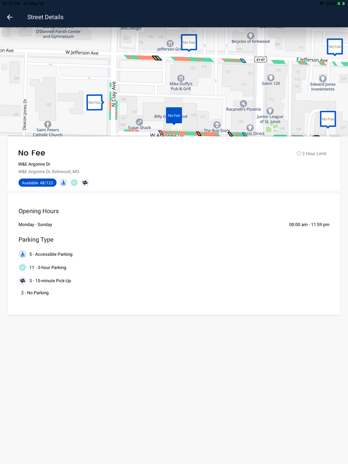This screenshot has width=348, height=464.
Task: Click the wheelchair icon in Accessible Parking row
Action: coord(22,254)
